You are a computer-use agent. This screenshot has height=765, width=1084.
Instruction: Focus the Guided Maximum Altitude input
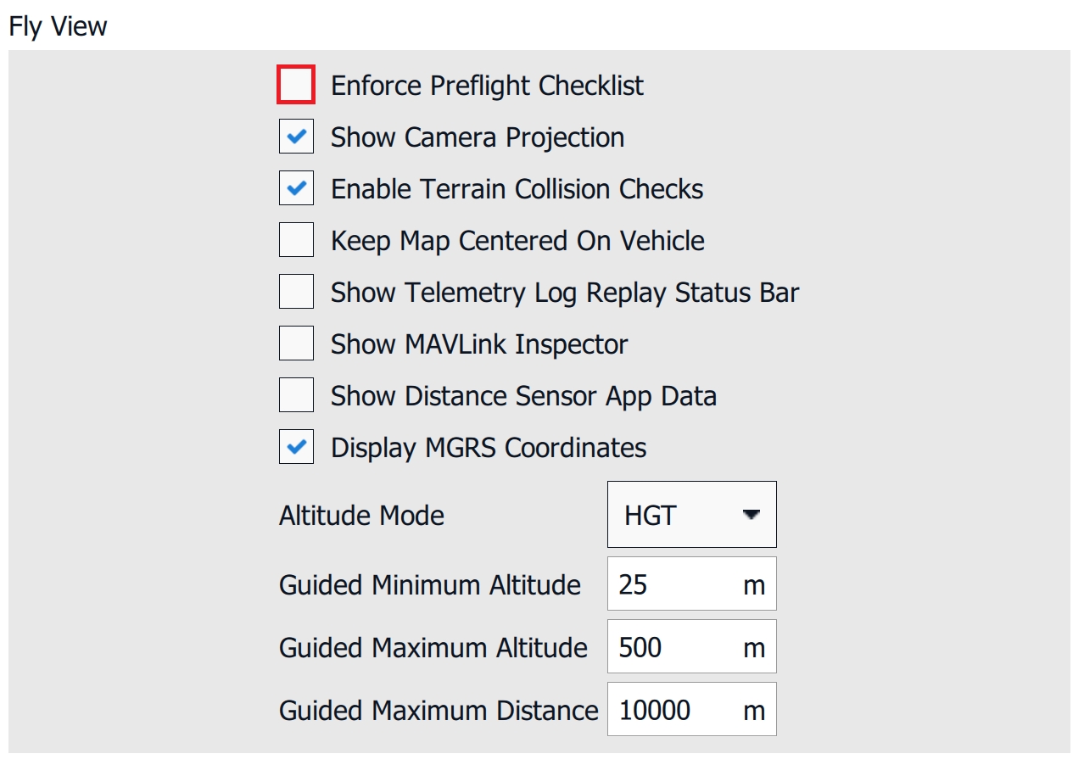click(x=674, y=647)
